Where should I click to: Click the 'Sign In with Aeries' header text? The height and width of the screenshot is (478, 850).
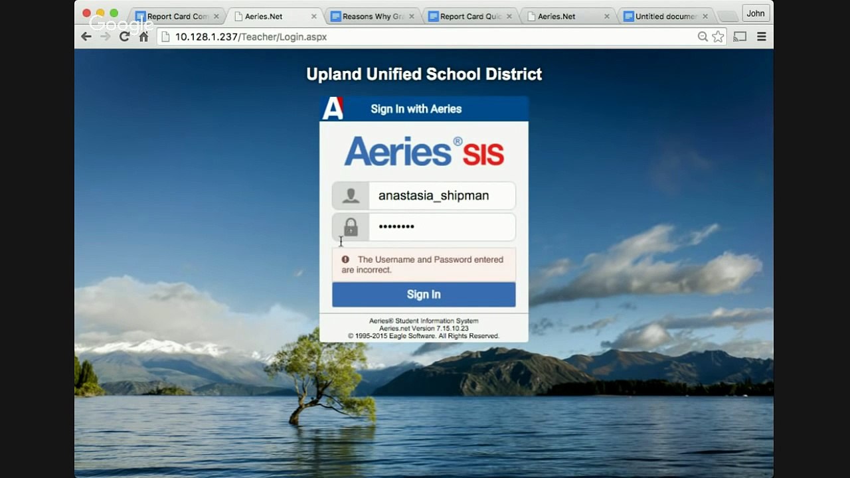(416, 109)
